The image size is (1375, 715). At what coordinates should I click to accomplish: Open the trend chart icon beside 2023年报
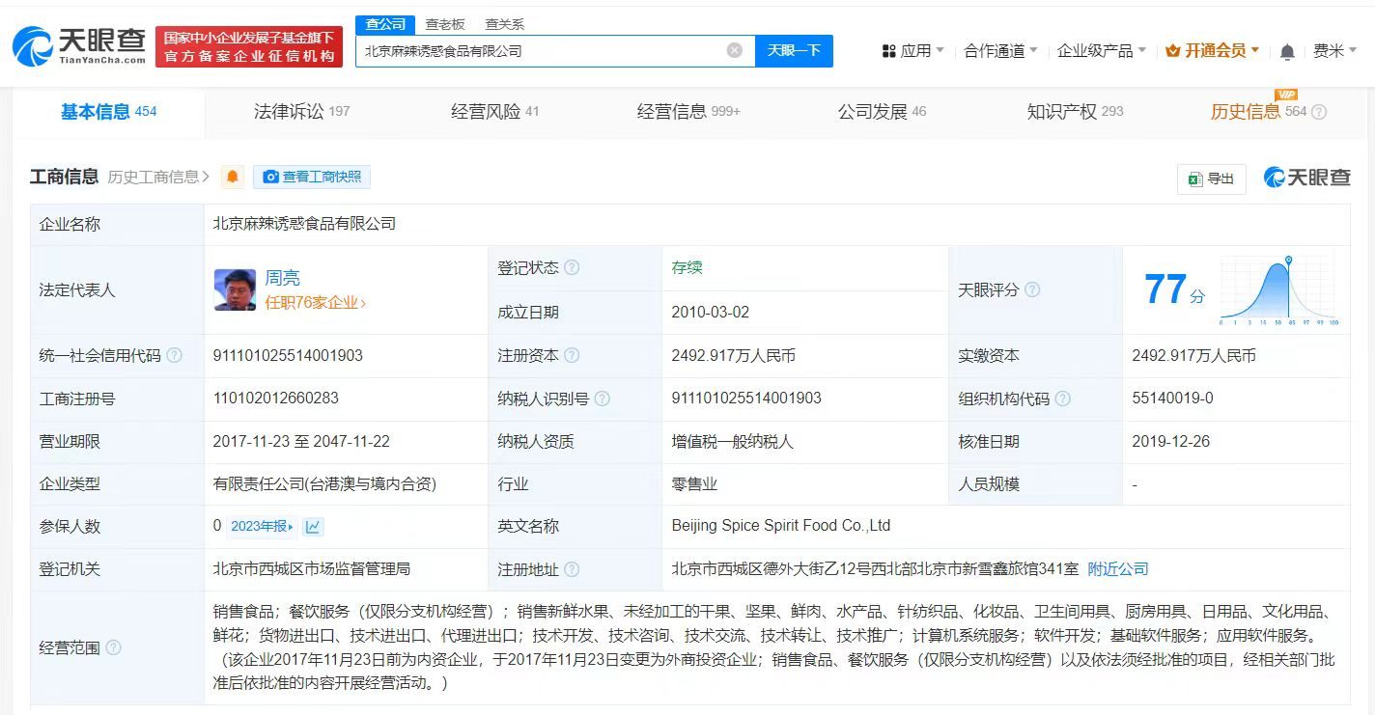tap(312, 525)
